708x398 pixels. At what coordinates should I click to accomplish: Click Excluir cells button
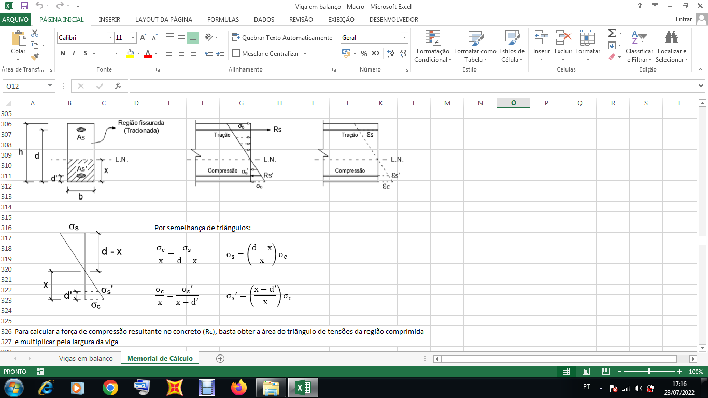click(x=563, y=46)
